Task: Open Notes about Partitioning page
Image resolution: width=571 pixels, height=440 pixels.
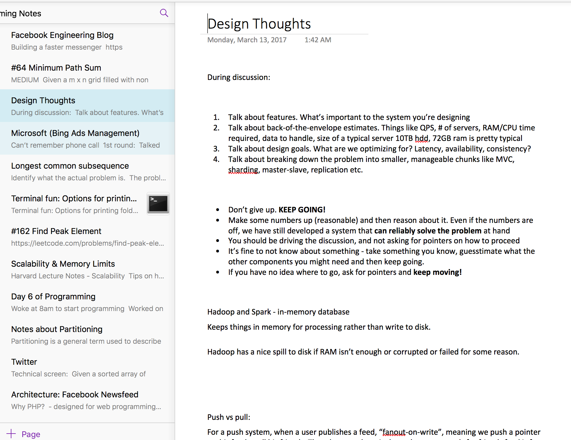Action: 57,329
